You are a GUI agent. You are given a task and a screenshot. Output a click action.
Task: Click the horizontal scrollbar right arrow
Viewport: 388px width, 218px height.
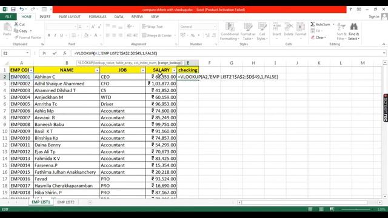[380, 202]
